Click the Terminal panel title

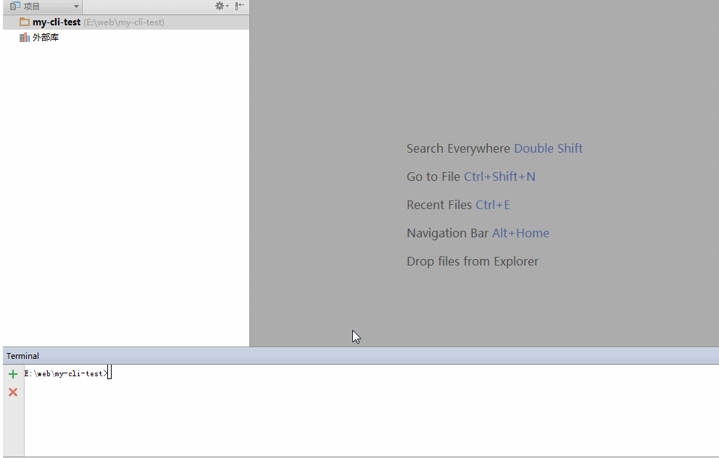tap(22, 356)
